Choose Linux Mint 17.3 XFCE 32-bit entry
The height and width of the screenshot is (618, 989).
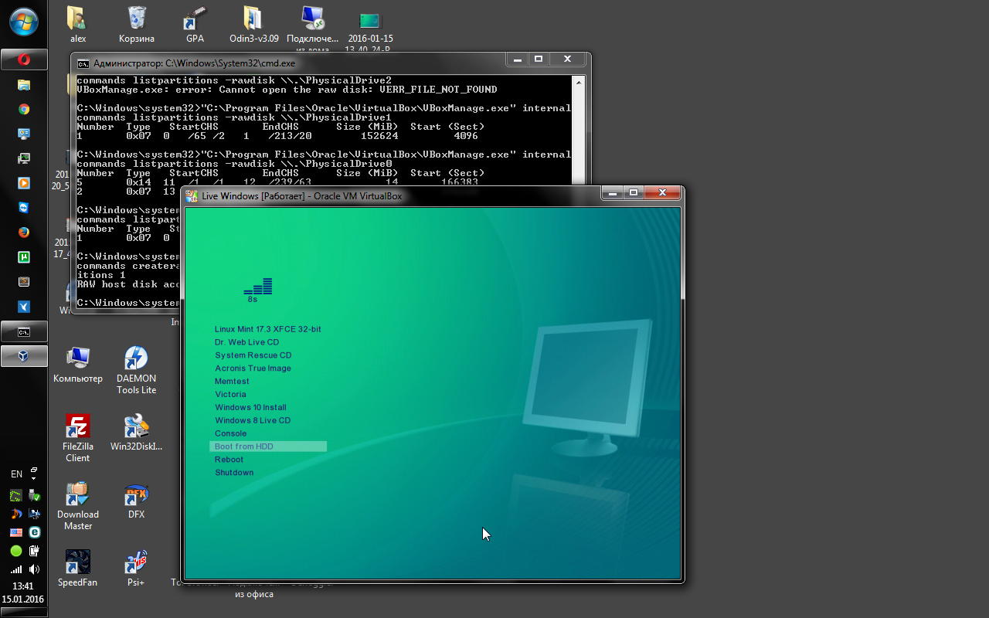[267, 329]
